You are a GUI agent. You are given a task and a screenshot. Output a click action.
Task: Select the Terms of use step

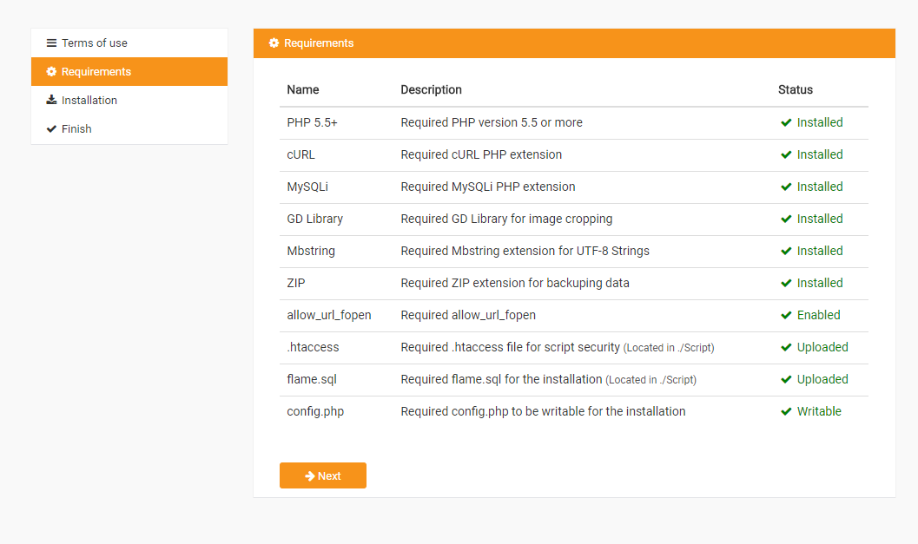coord(96,42)
